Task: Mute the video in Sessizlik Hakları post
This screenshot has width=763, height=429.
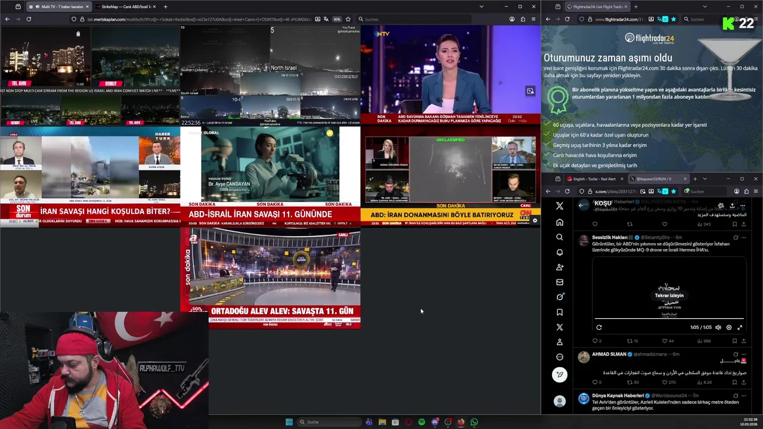Action: pyautogui.click(x=718, y=327)
